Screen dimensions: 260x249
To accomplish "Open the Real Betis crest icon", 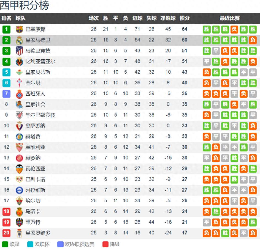I will (x=19, y=72).
